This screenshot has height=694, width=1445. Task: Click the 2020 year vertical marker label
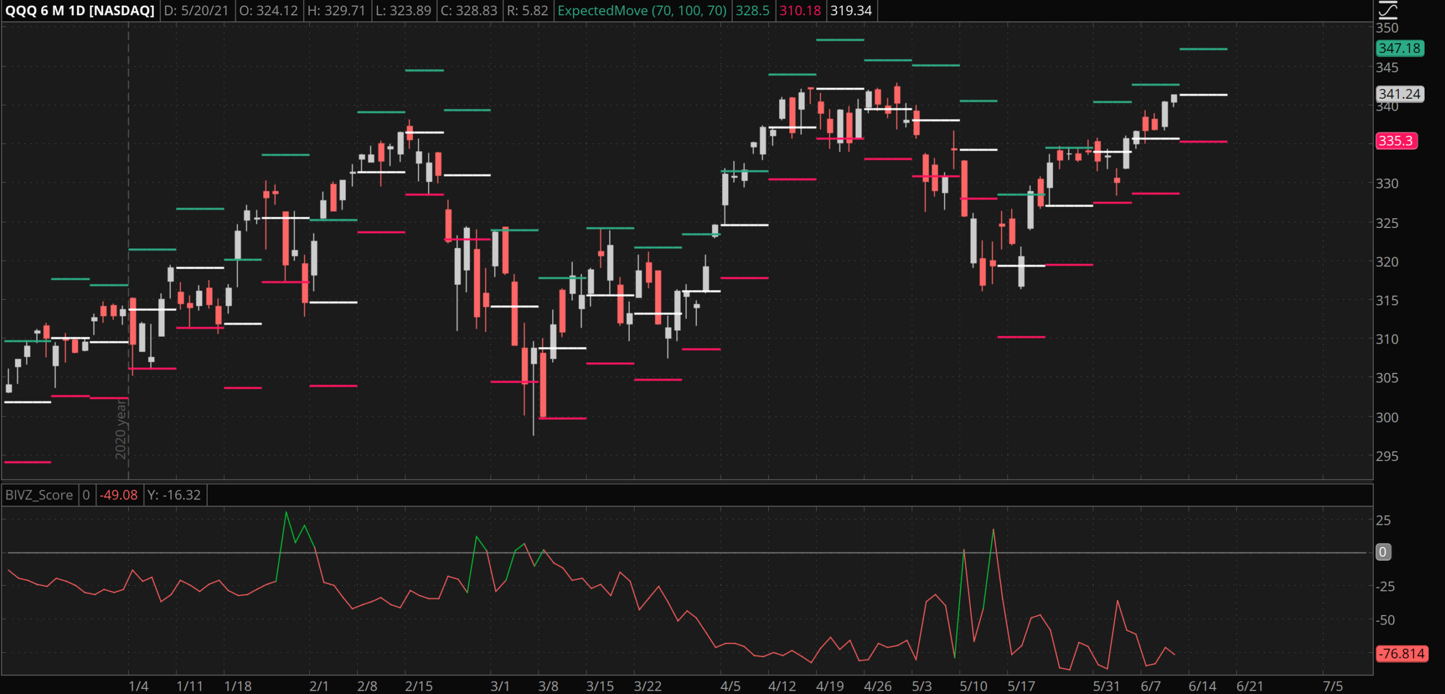point(120,429)
